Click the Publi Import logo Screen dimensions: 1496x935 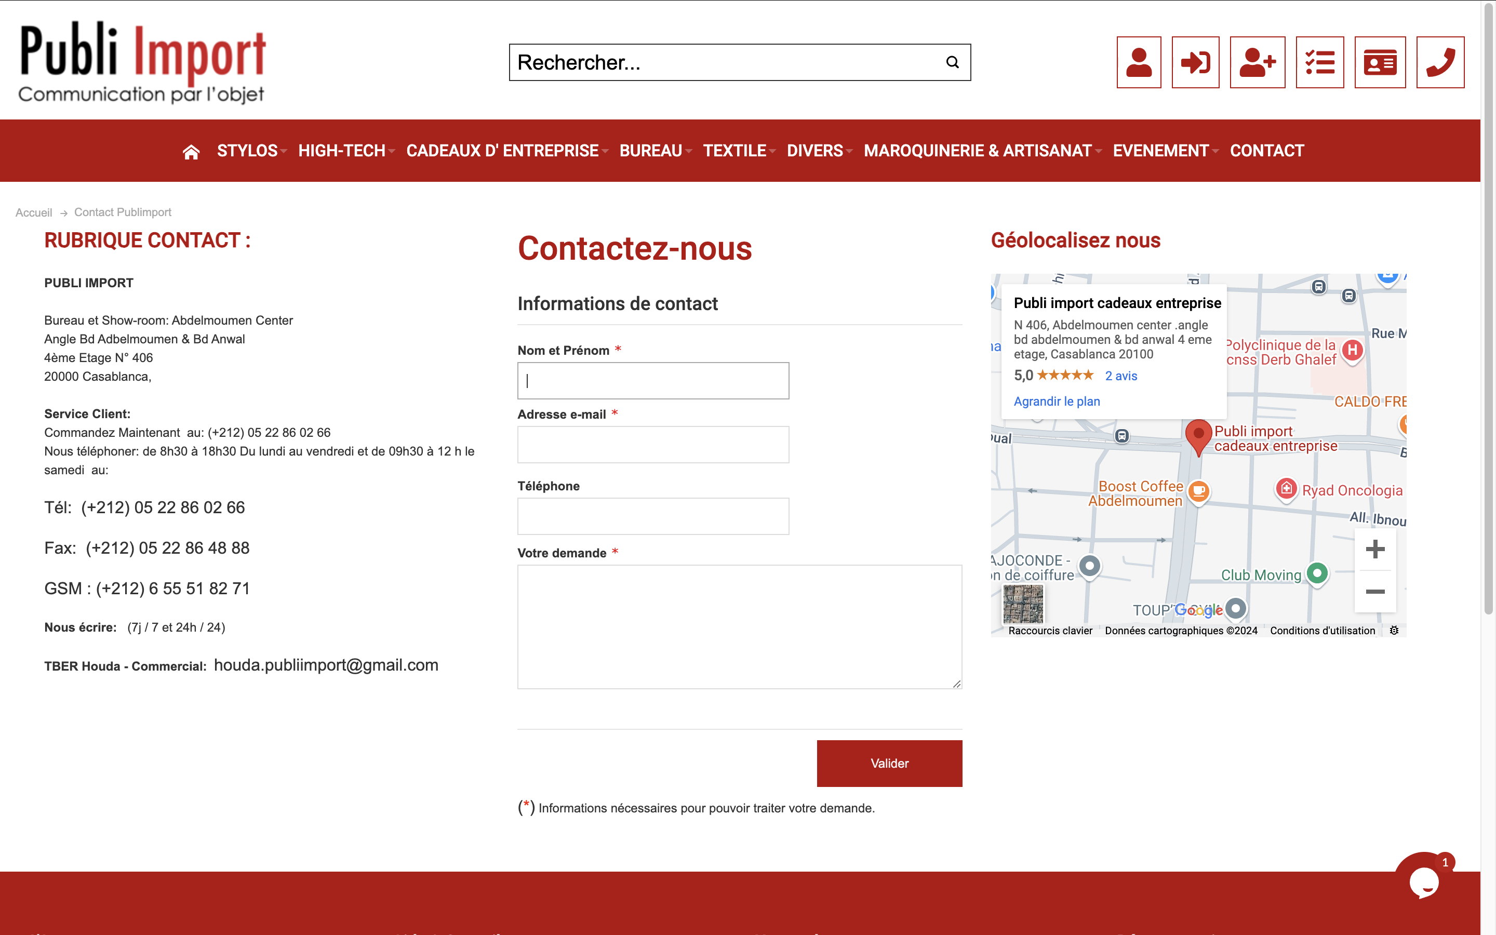[142, 62]
